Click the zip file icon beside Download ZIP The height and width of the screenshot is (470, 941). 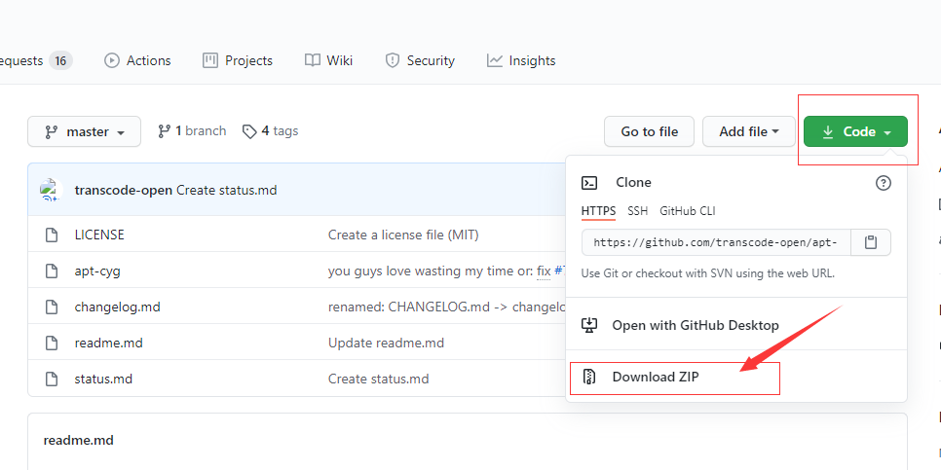coord(589,377)
